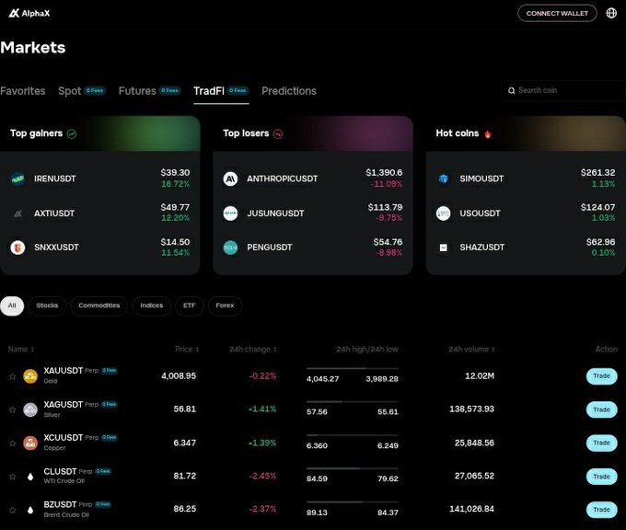Click the JUSUNGUSDT coin icon
This screenshot has width=626, height=530.
pos(230,213)
